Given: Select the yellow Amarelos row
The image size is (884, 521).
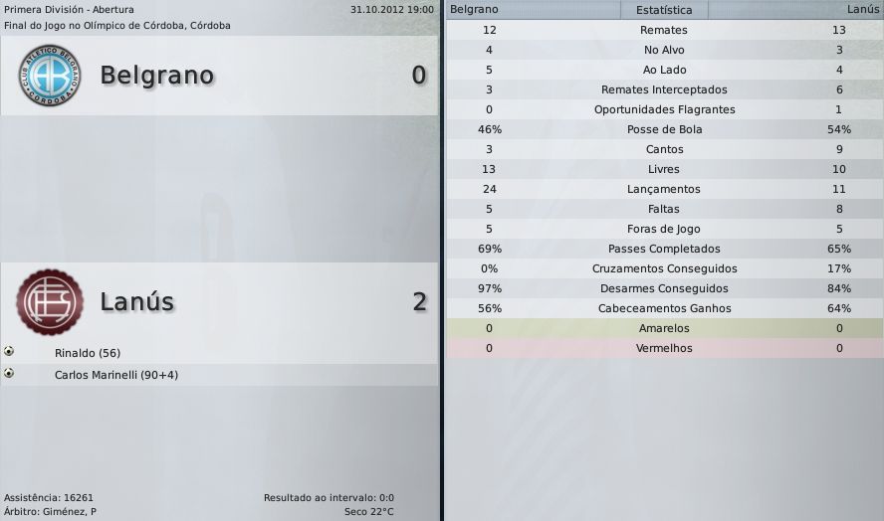Looking at the screenshot, I should tap(664, 328).
